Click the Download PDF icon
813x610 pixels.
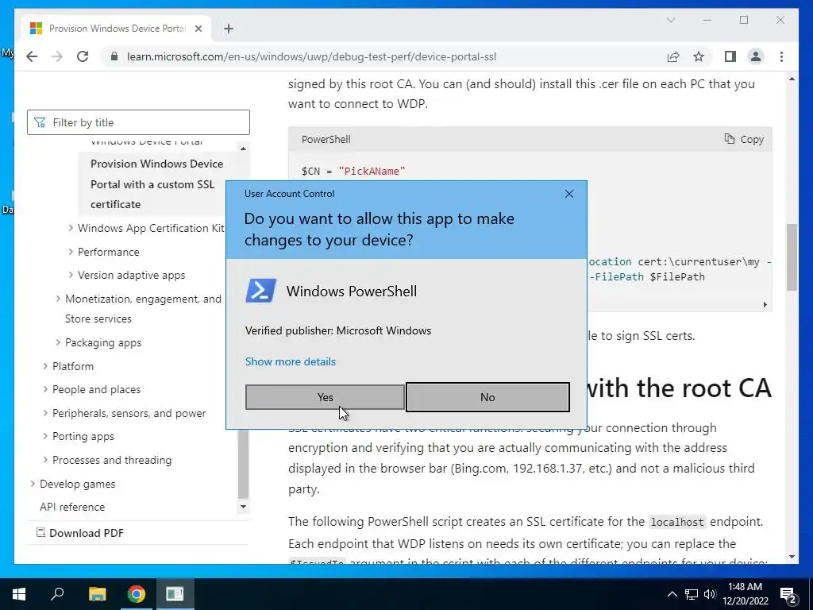click(x=40, y=532)
